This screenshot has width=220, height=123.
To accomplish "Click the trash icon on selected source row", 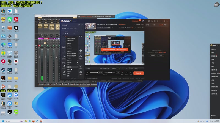I will tap(81, 36).
